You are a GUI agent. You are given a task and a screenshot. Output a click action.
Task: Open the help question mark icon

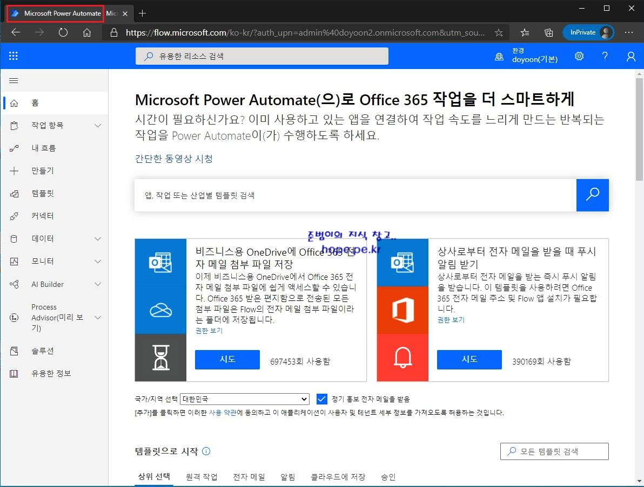point(605,56)
